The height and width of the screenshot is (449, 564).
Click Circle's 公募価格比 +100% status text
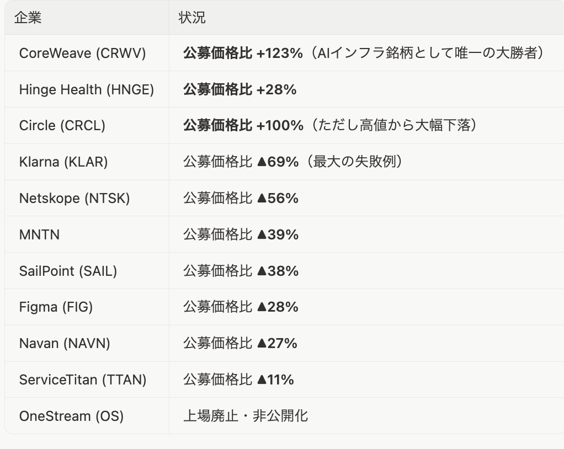tap(243, 126)
